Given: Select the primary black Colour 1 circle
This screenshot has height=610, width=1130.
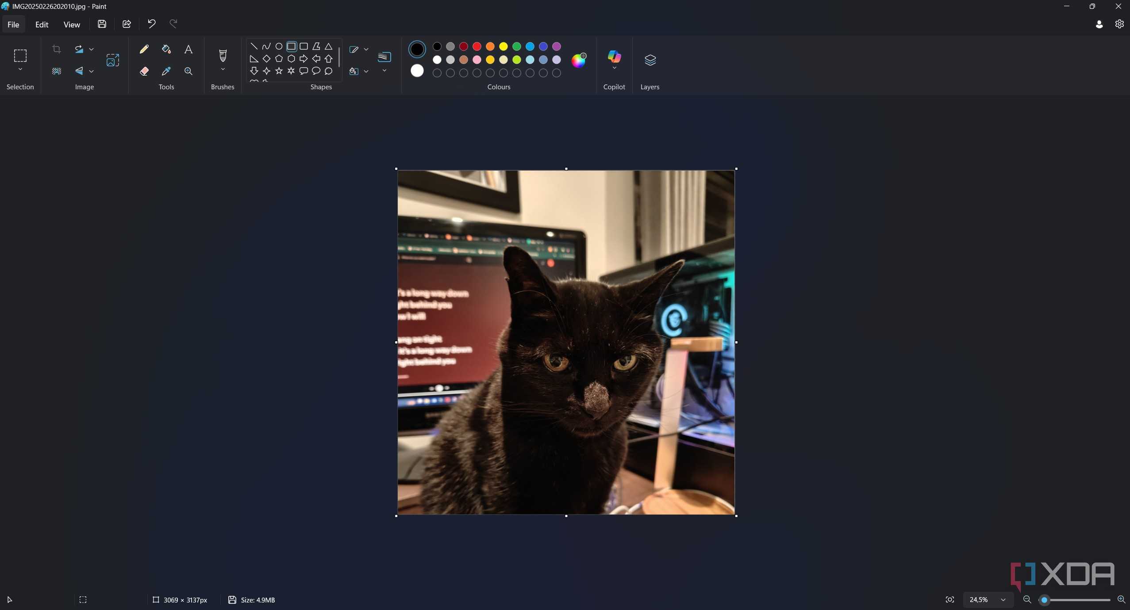Looking at the screenshot, I should (x=417, y=49).
